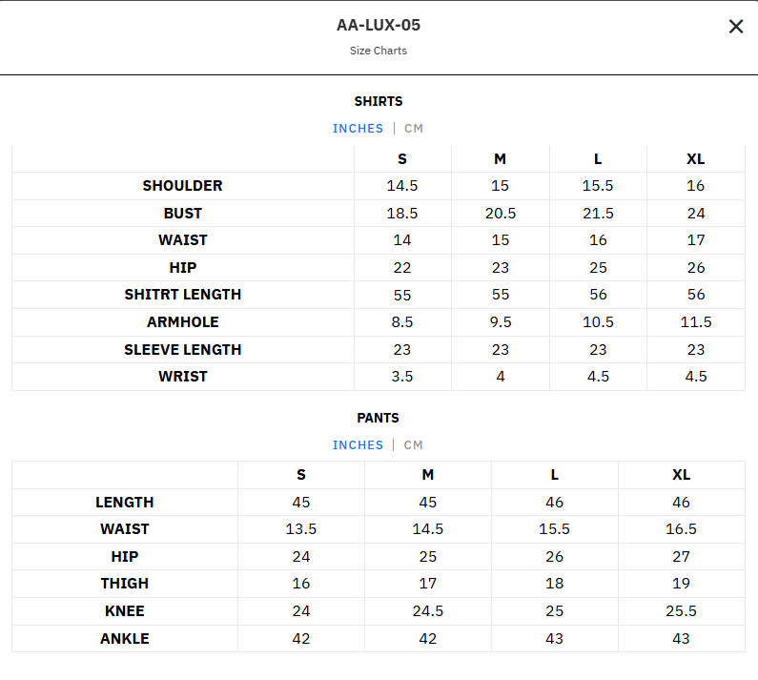Click the KNEE value 24.5 for size M
This screenshot has width=758, height=680.
pyautogui.click(x=428, y=611)
